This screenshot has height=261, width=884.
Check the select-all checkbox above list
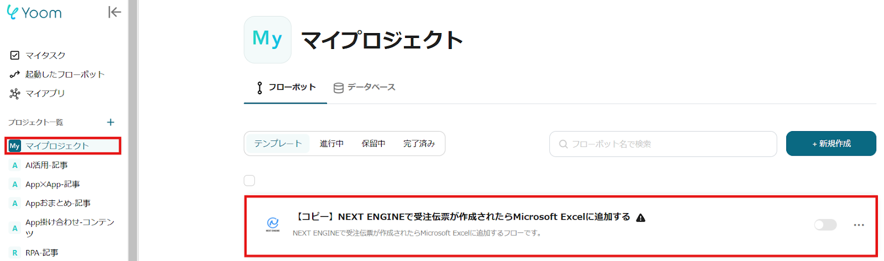[x=250, y=181]
